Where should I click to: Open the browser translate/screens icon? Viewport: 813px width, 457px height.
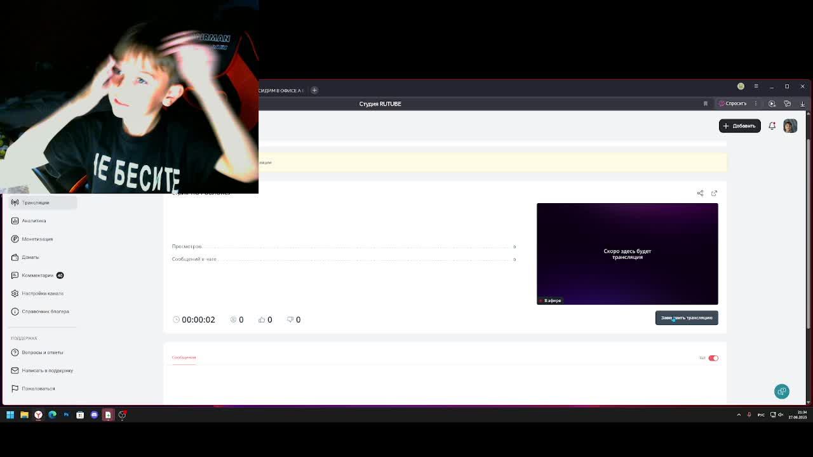[787, 103]
